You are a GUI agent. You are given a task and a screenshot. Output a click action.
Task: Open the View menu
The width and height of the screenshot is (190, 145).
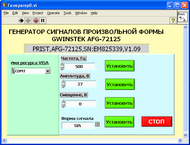click(25, 13)
